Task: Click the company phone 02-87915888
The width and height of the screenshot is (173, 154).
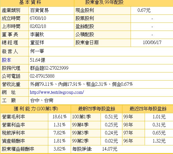Action: point(42,76)
